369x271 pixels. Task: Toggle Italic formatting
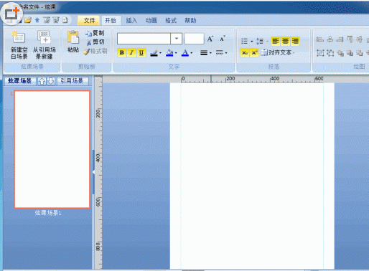(x=131, y=52)
